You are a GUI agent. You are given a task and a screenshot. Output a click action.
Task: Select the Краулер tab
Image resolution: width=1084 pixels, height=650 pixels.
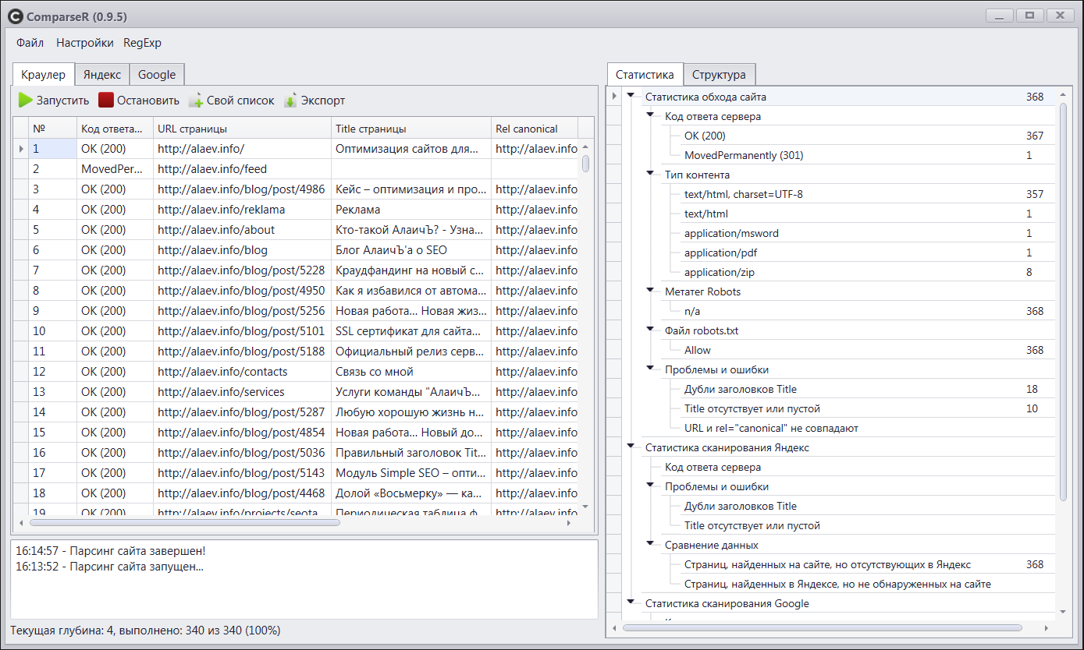(x=44, y=74)
